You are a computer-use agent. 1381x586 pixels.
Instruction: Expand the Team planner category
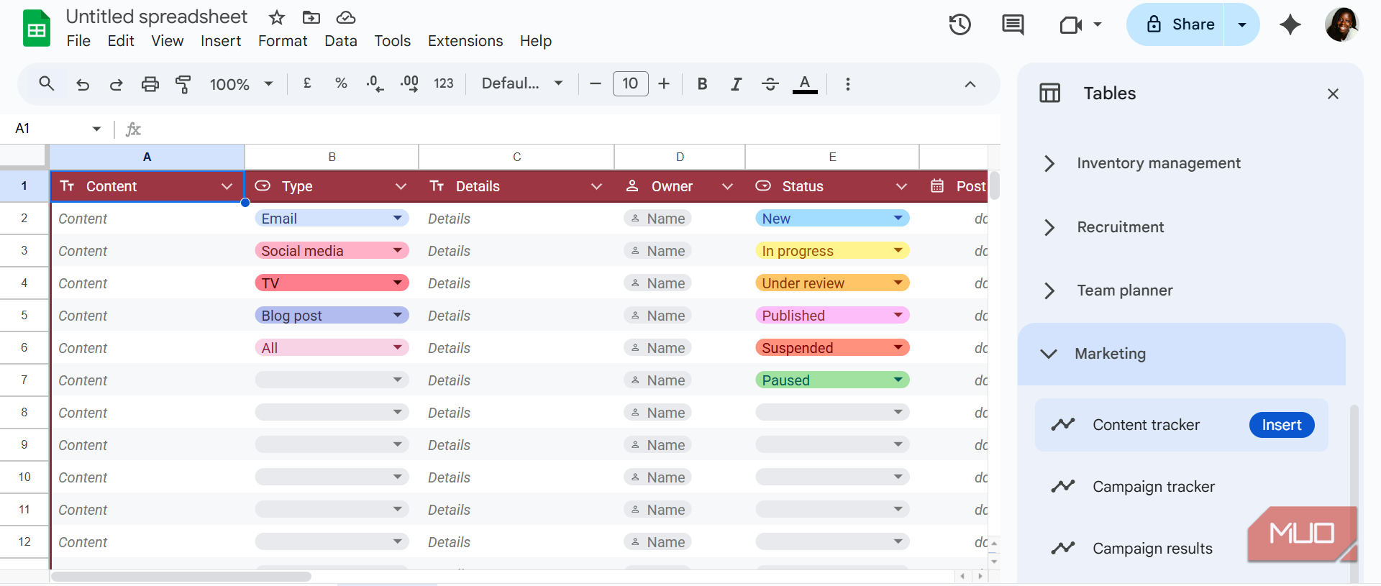click(1049, 290)
